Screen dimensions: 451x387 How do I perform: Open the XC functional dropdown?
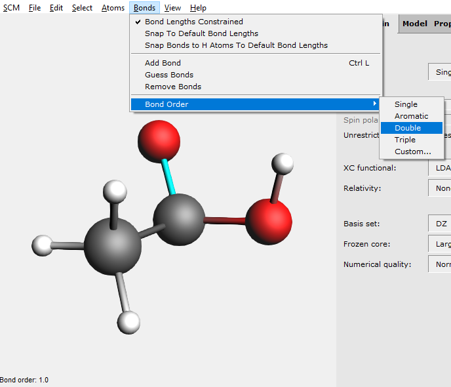tap(439, 168)
